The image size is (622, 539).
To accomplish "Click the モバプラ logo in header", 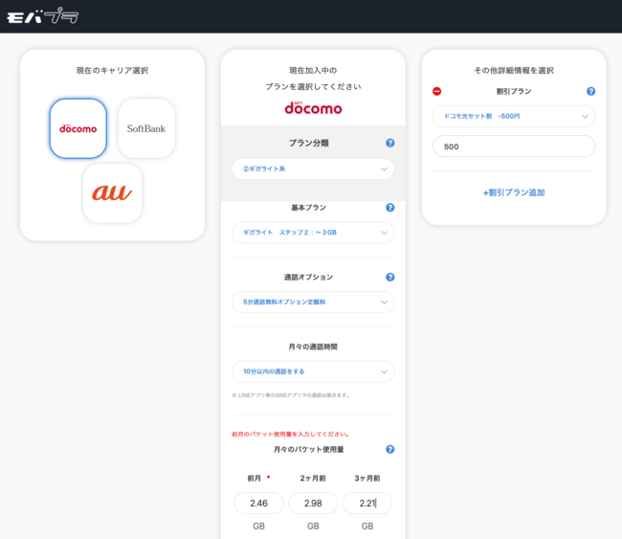I will [x=42, y=16].
